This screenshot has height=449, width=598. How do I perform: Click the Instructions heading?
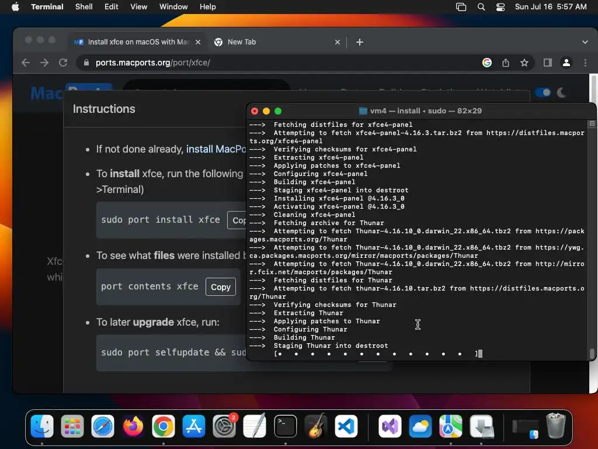point(104,109)
